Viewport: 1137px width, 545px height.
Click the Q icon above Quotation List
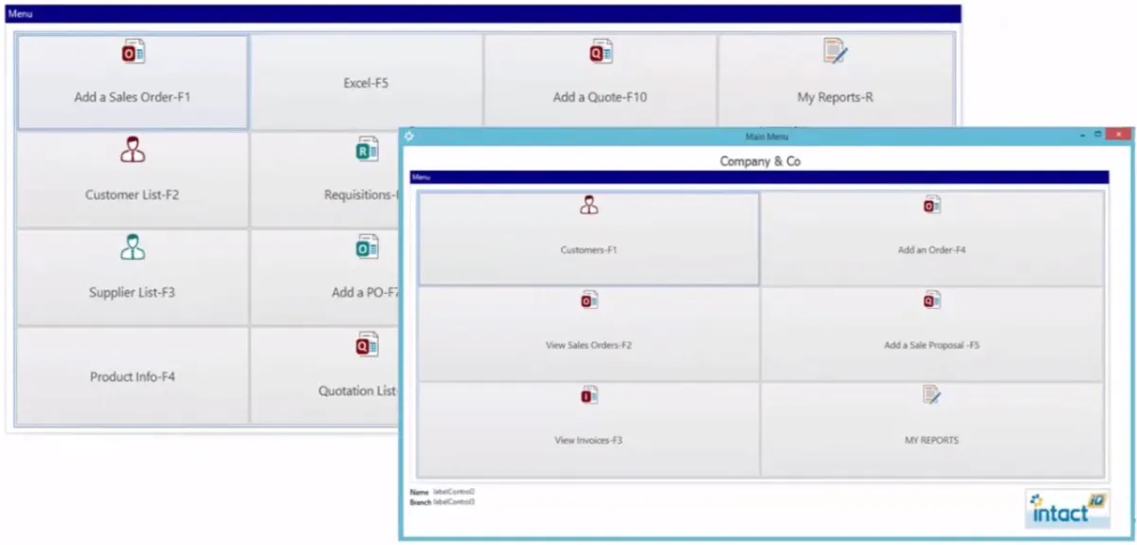point(366,345)
